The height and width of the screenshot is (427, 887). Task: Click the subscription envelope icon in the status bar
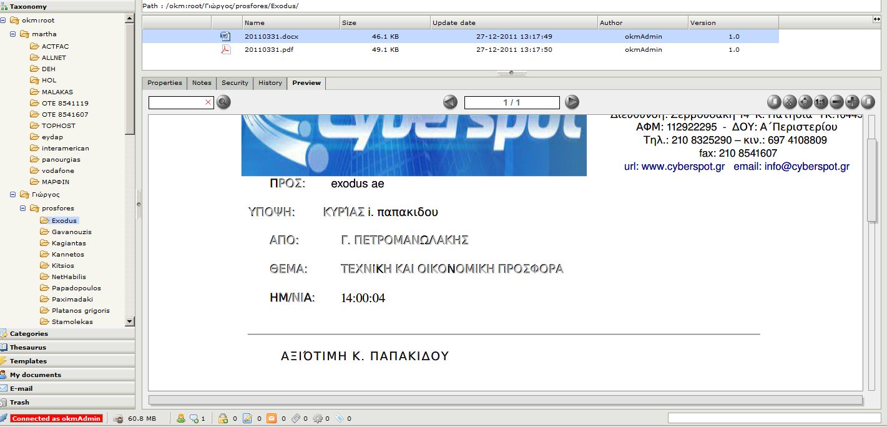click(x=271, y=418)
